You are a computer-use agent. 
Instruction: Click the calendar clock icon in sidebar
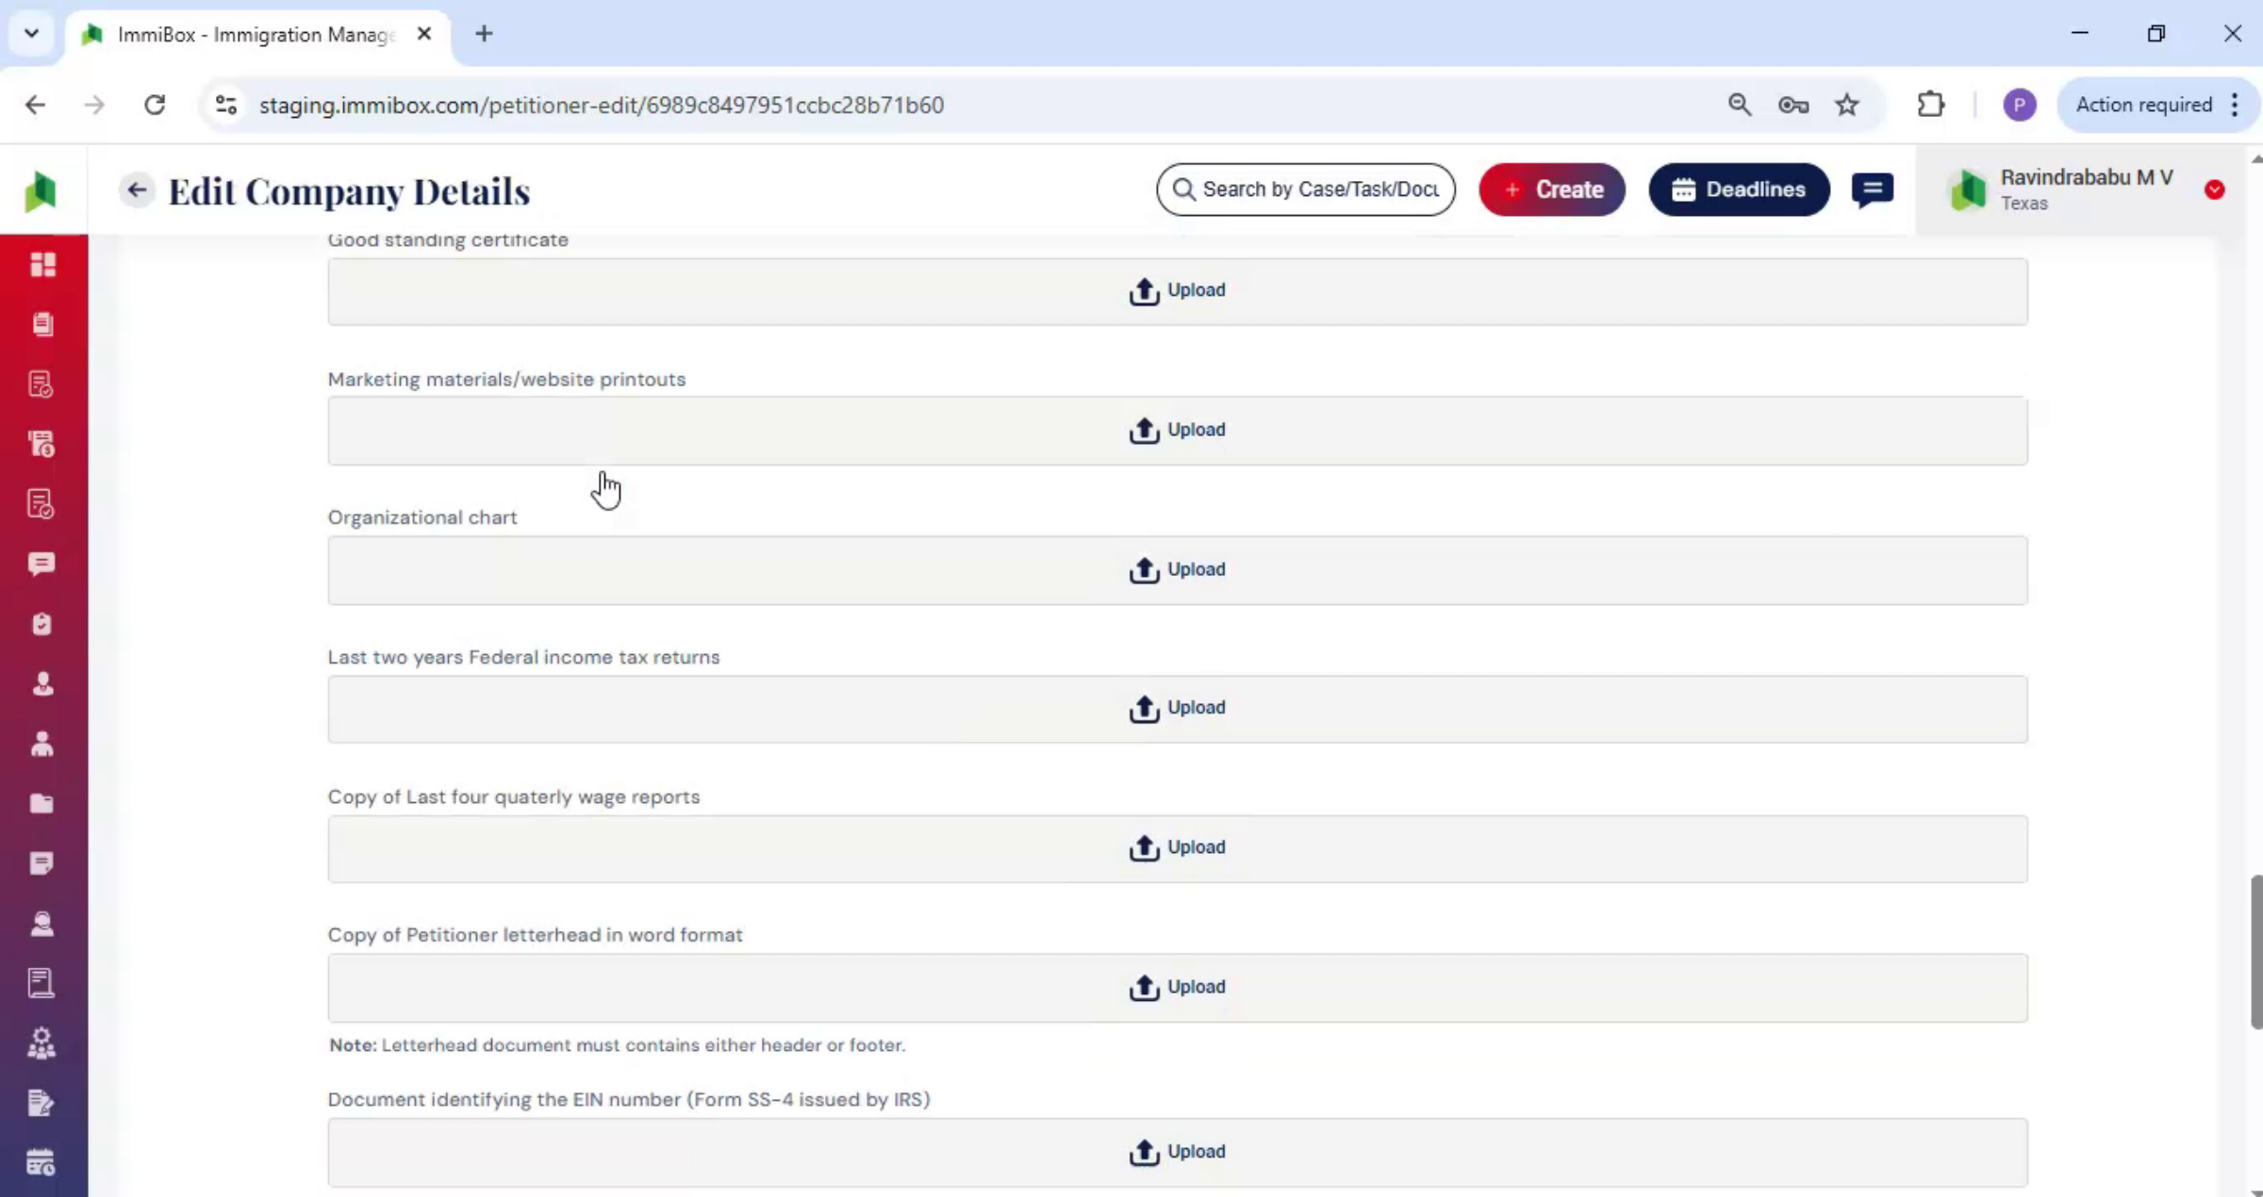(x=42, y=1163)
